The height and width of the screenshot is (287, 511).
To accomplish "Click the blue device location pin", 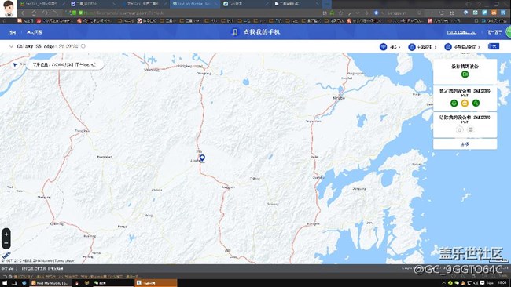I will [x=202, y=158].
